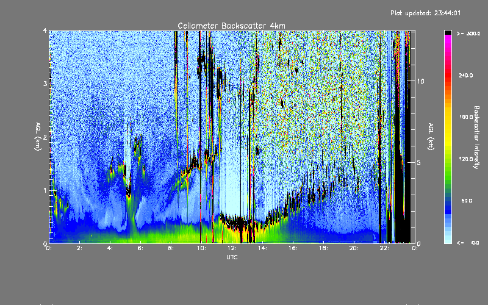488x305 pixels.
Task: Select the "16:" hour tick on UTC axis
Action: (293, 248)
